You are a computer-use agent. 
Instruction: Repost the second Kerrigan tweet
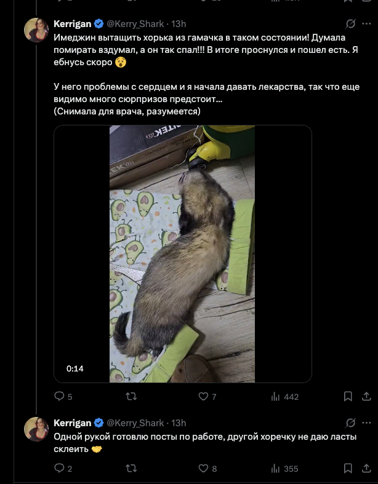pos(131,469)
